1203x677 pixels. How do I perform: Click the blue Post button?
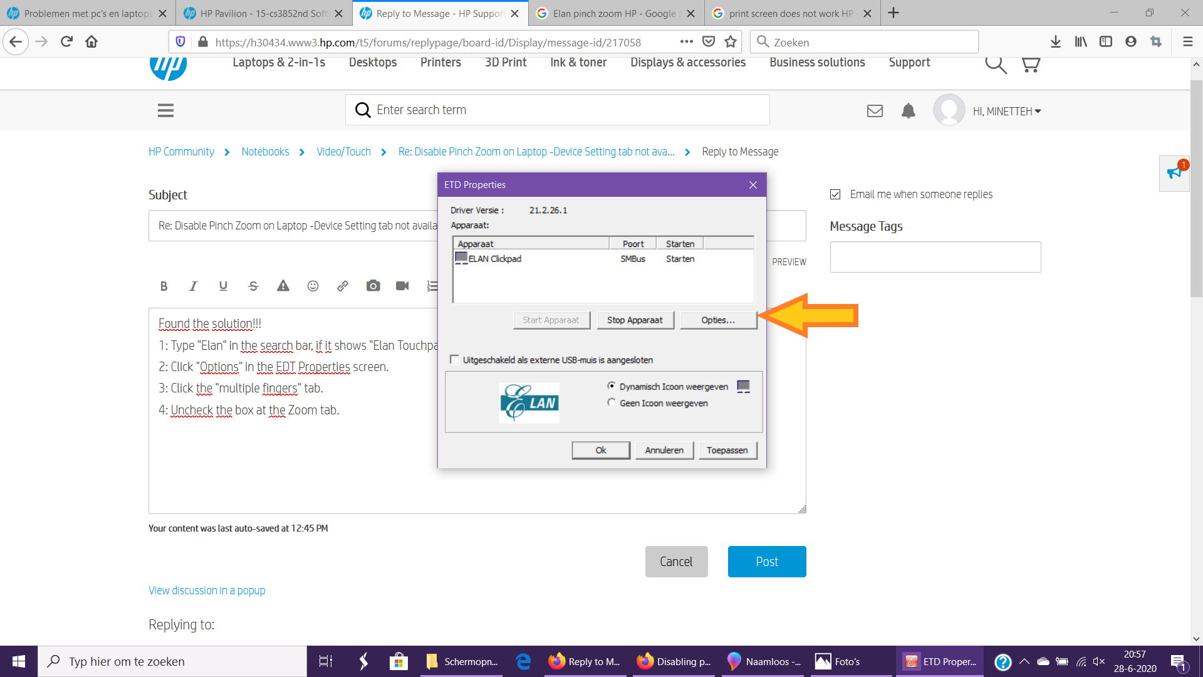766,562
